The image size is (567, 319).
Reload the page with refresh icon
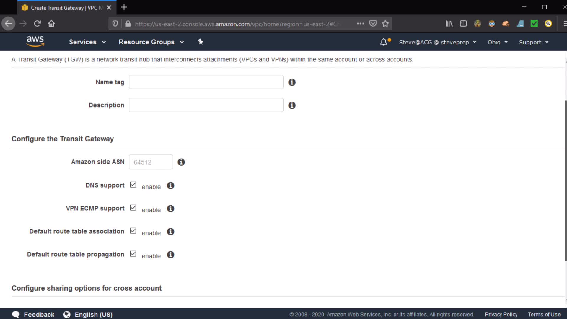tap(37, 24)
